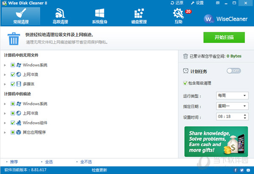Open the Share knowledge green banner ad
The width and height of the screenshot is (254, 174).
[x=216, y=141]
